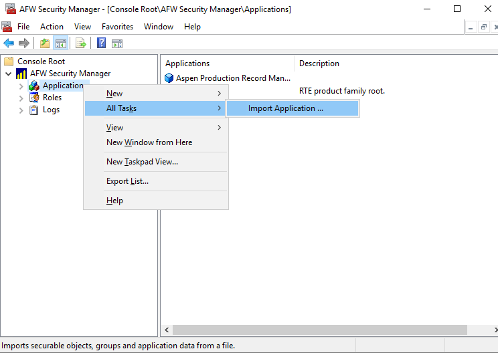Open the Action menu in menu bar
Image resolution: width=498 pixels, height=353 pixels.
click(x=52, y=27)
